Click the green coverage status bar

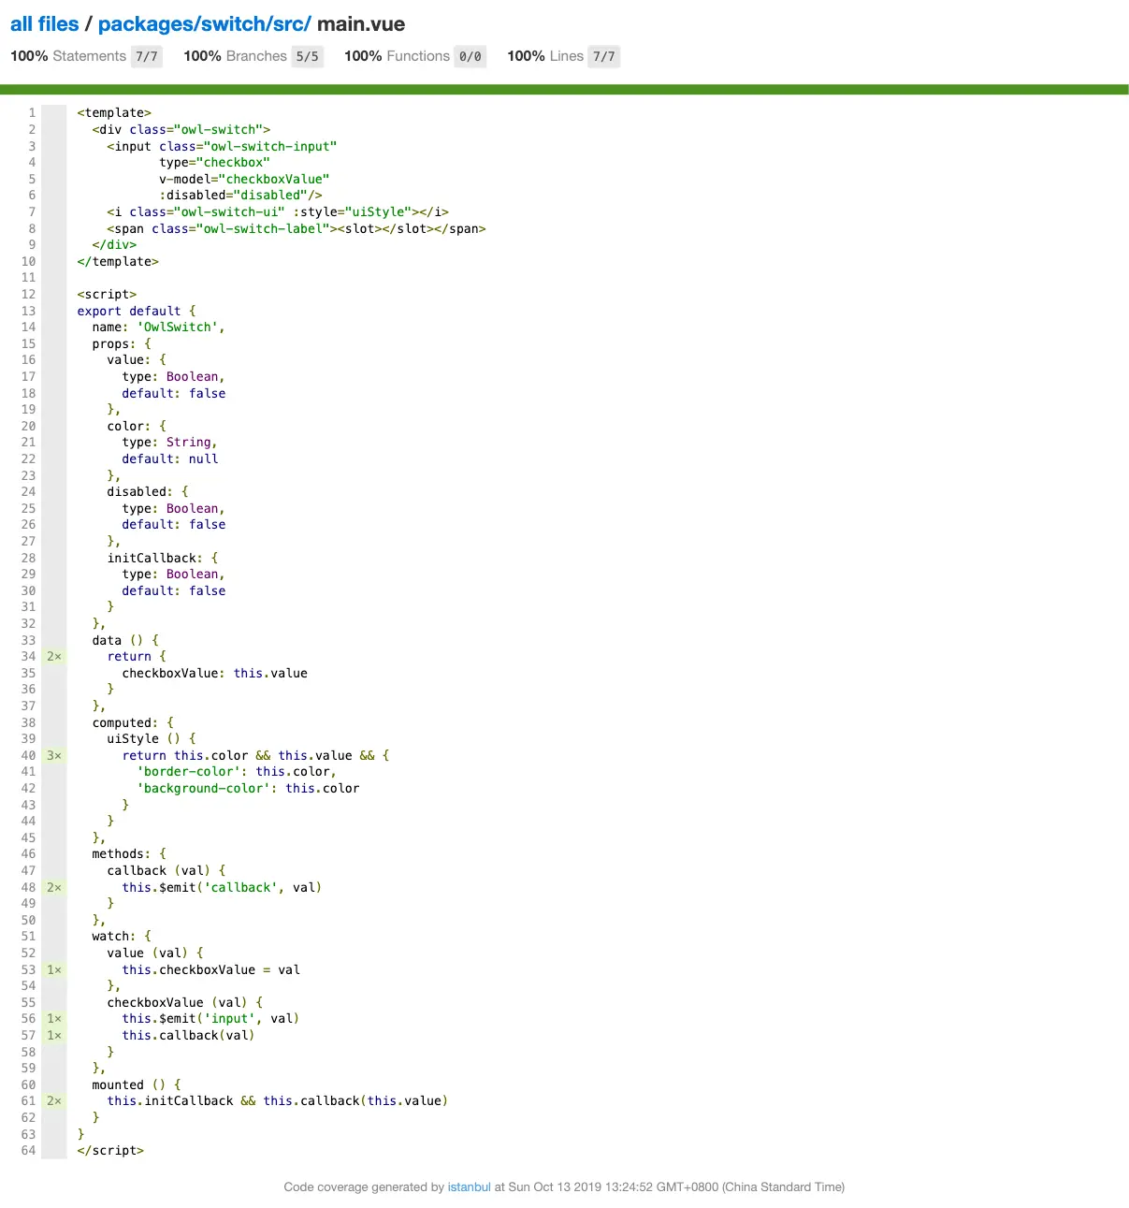point(564,90)
